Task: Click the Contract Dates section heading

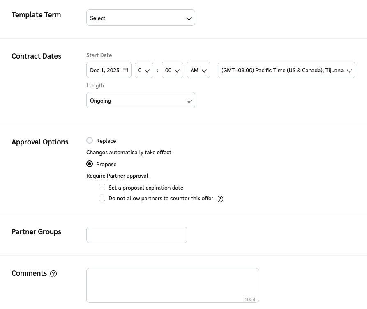Action: [37, 56]
